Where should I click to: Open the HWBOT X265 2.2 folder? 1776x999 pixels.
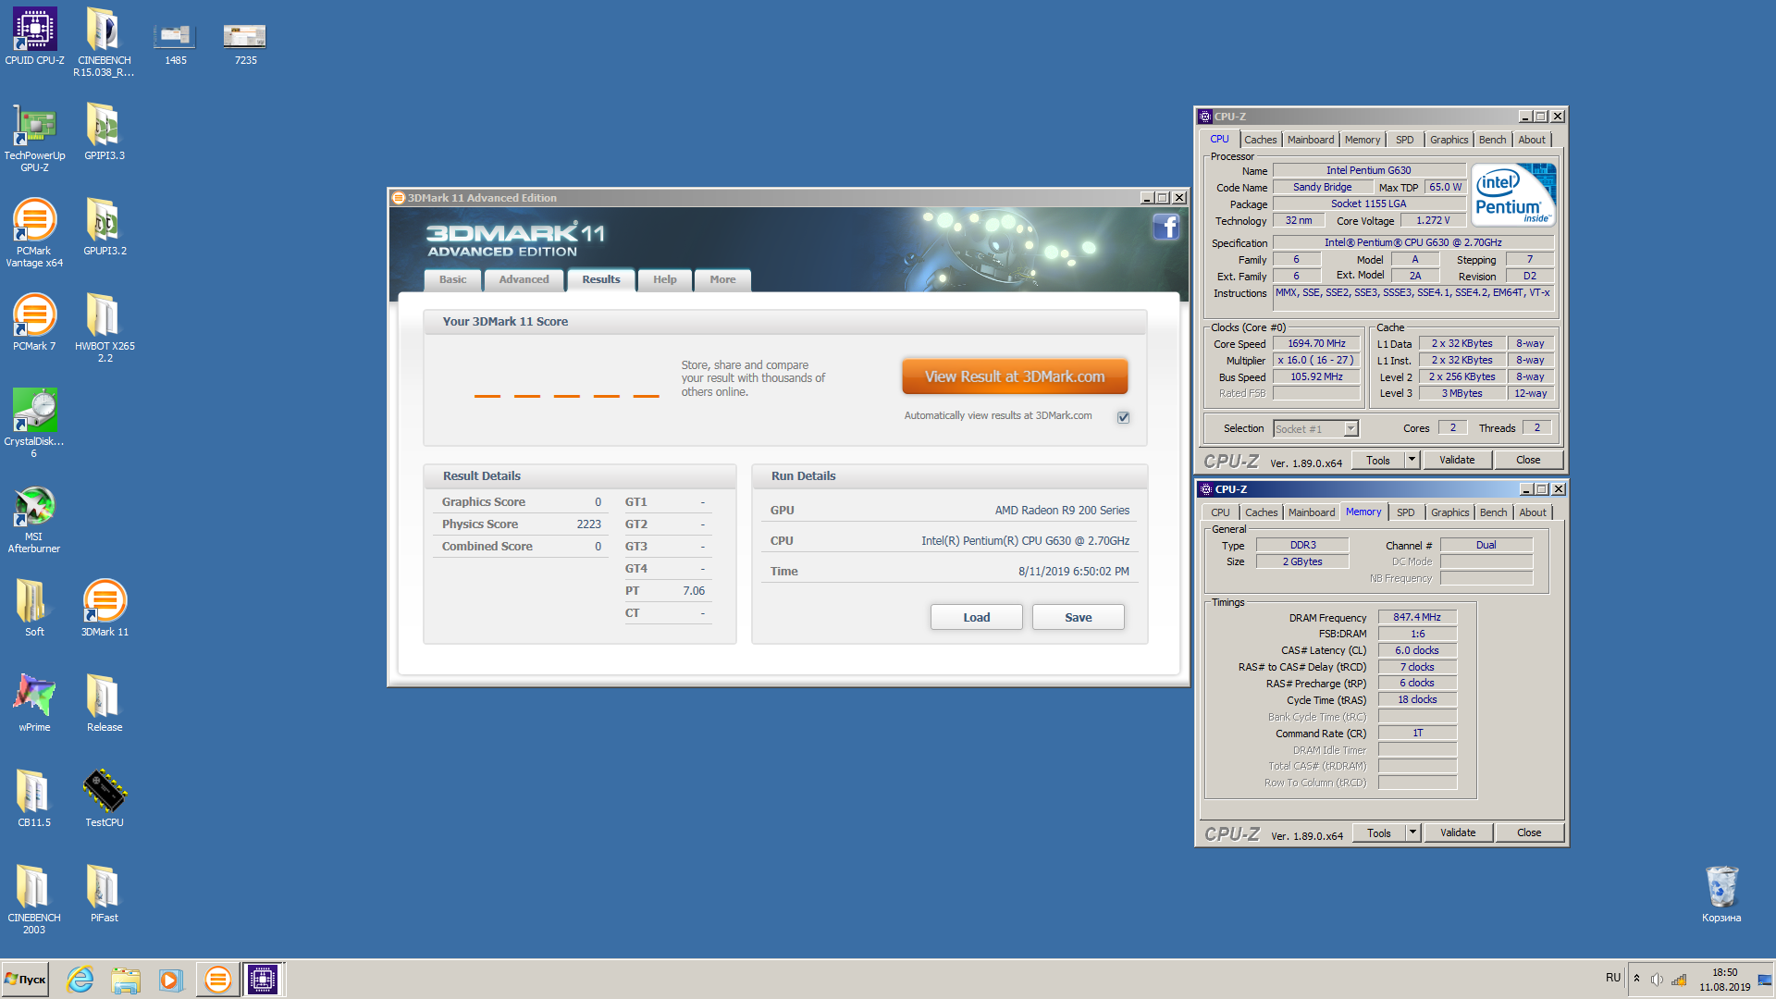(x=104, y=327)
